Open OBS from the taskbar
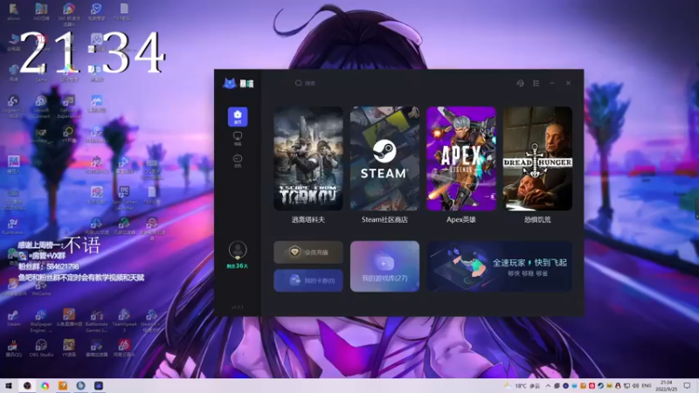699x393 pixels. [x=27, y=386]
